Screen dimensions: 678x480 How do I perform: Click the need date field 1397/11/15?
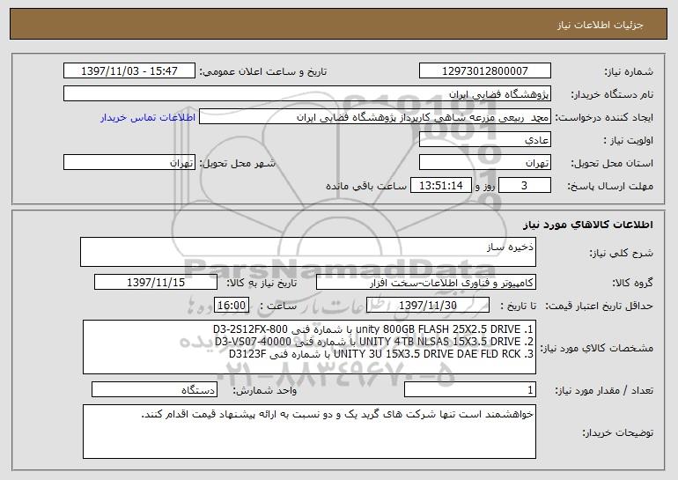[156, 283]
